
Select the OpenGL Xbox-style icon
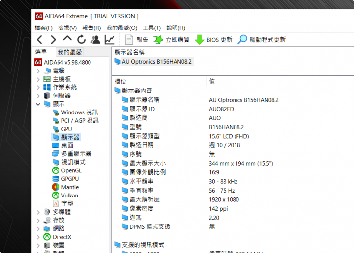point(56,170)
